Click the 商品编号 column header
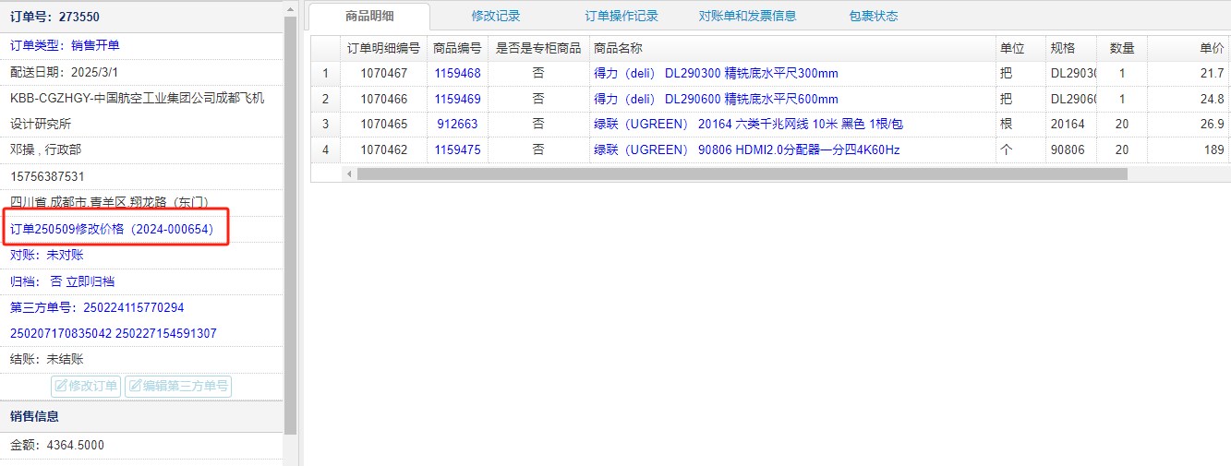Viewport: 1231px width, 466px height. click(x=457, y=48)
